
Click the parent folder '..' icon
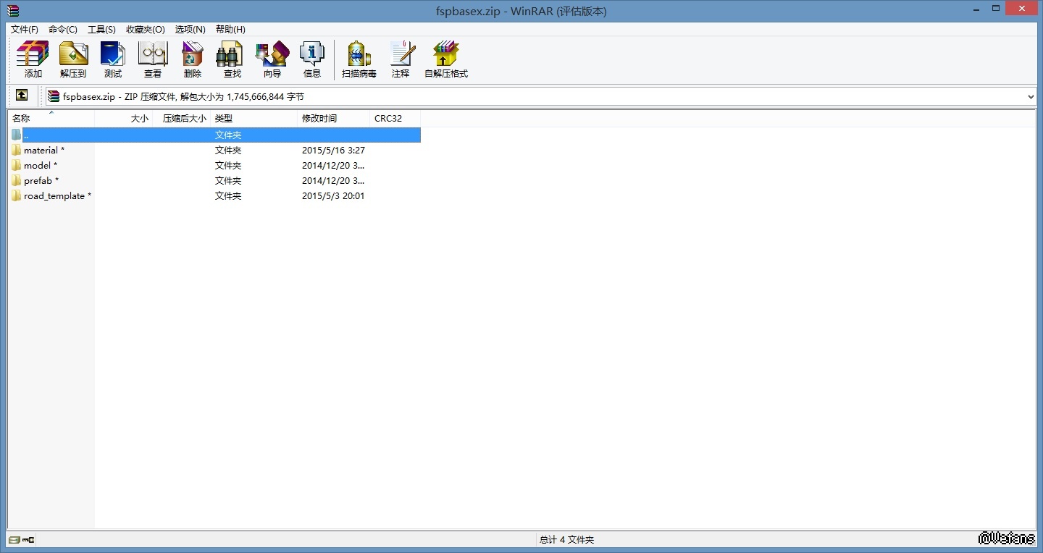(16, 135)
